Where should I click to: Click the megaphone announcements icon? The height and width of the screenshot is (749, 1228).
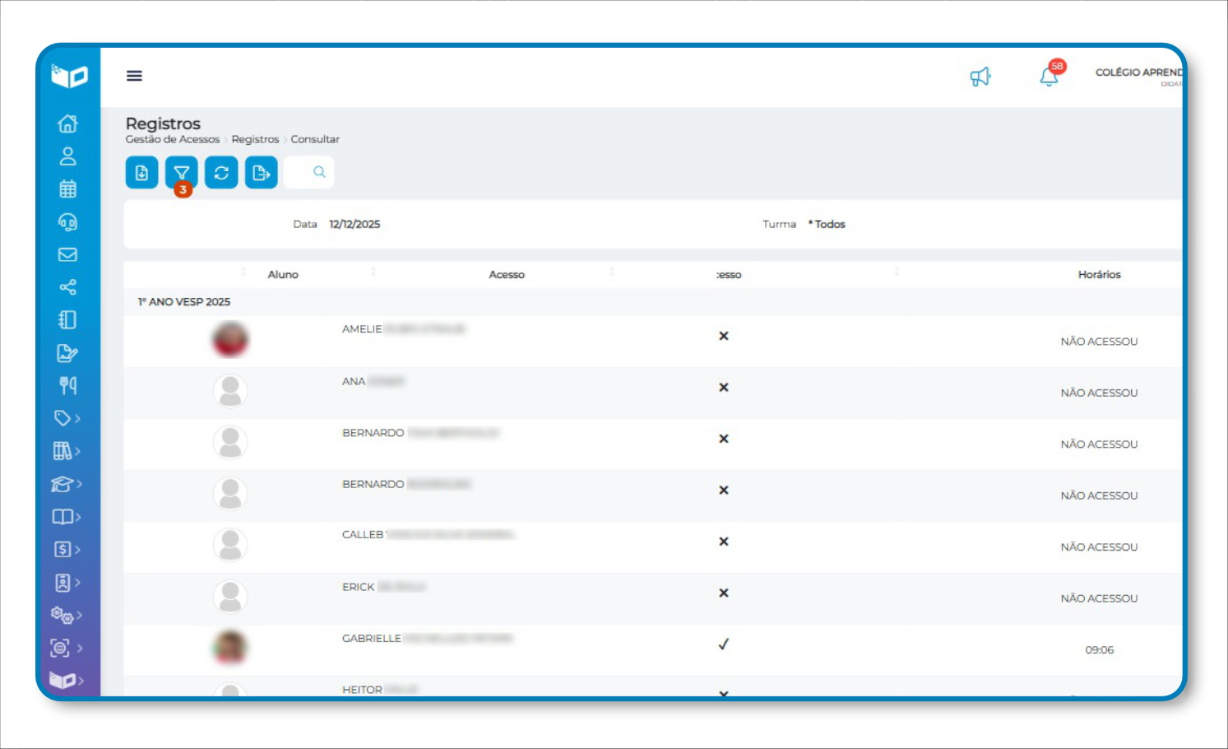980,77
